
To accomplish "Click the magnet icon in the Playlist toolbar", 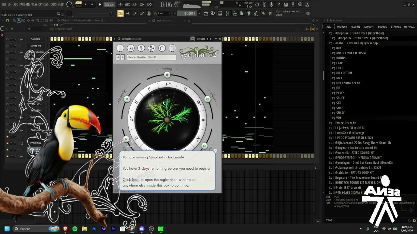I will [x=7, y=20].
